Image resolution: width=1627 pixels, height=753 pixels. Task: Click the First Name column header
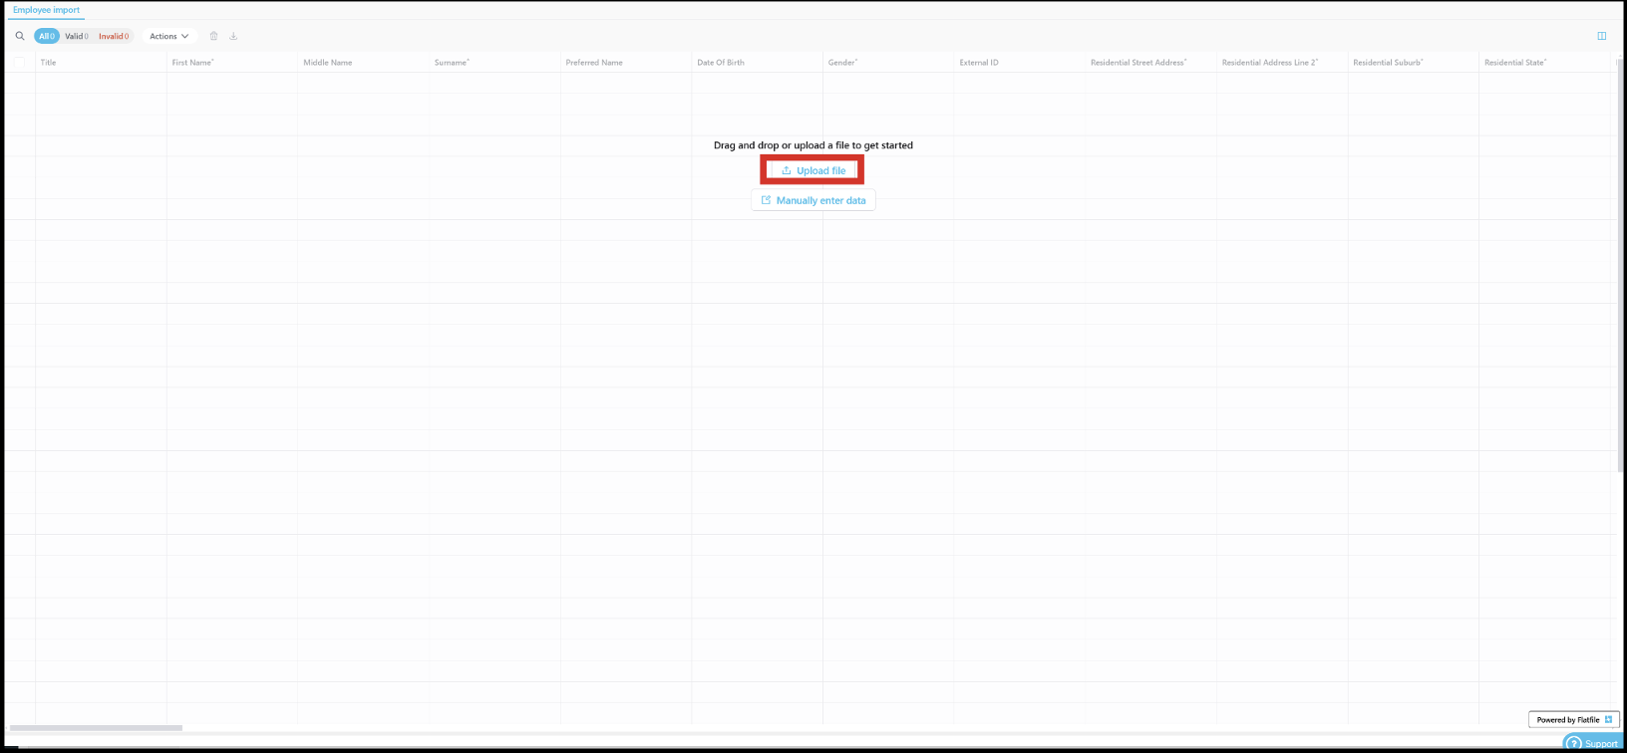[192, 63]
